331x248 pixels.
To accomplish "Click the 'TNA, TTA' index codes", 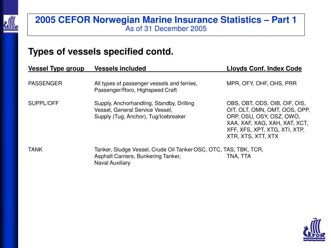I will coord(239,156).
